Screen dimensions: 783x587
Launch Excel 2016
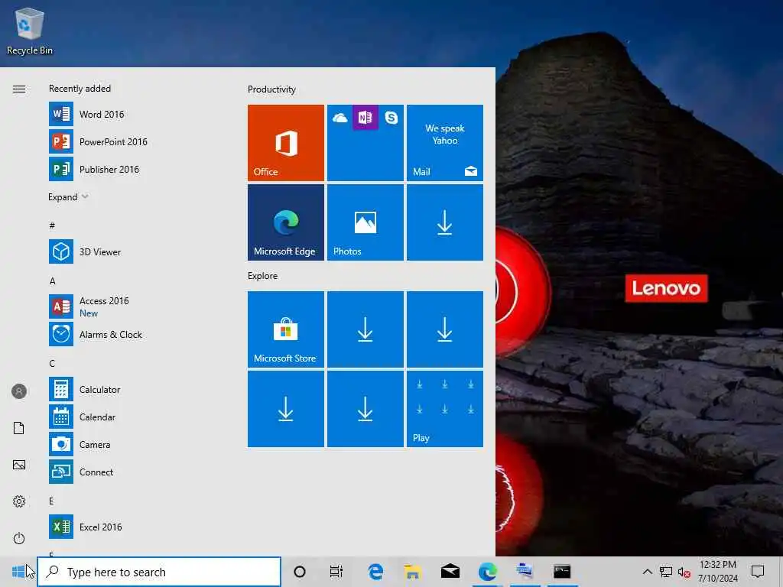coord(135,527)
